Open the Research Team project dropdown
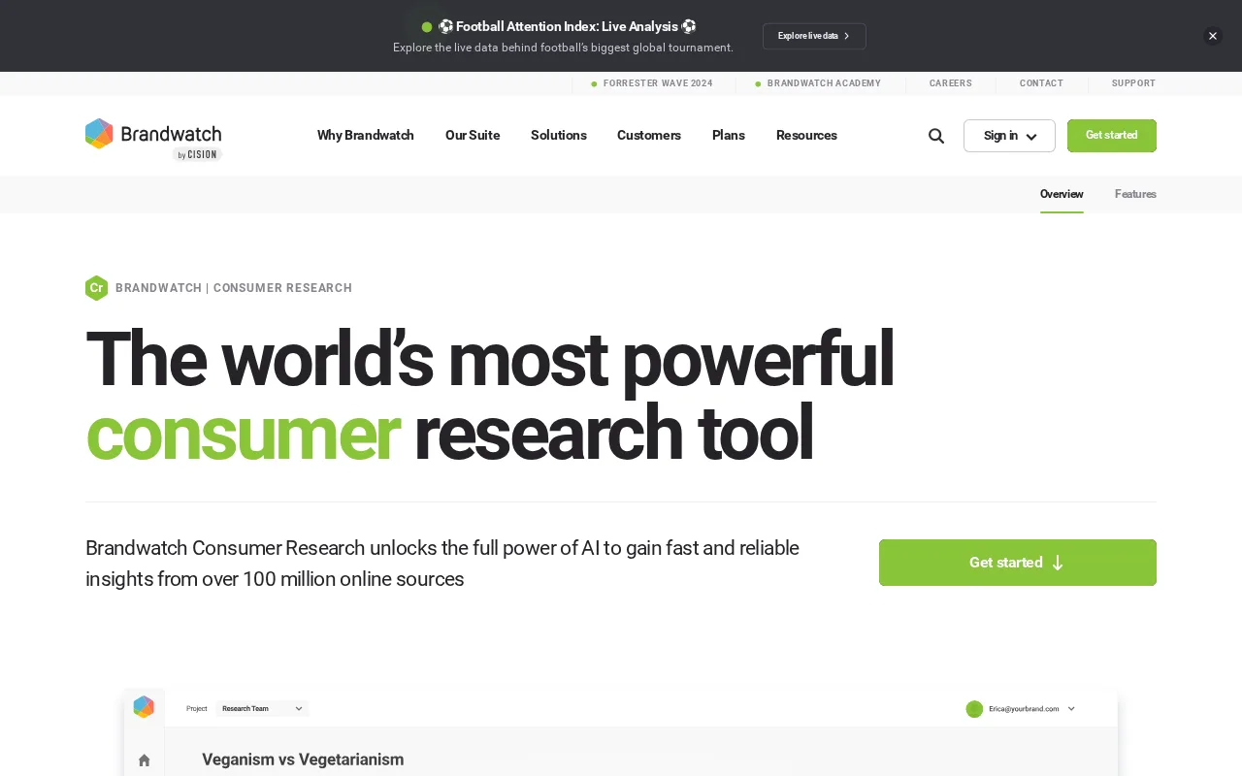Image resolution: width=1242 pixels, height=776 pixels. click(x=262, y=709)
